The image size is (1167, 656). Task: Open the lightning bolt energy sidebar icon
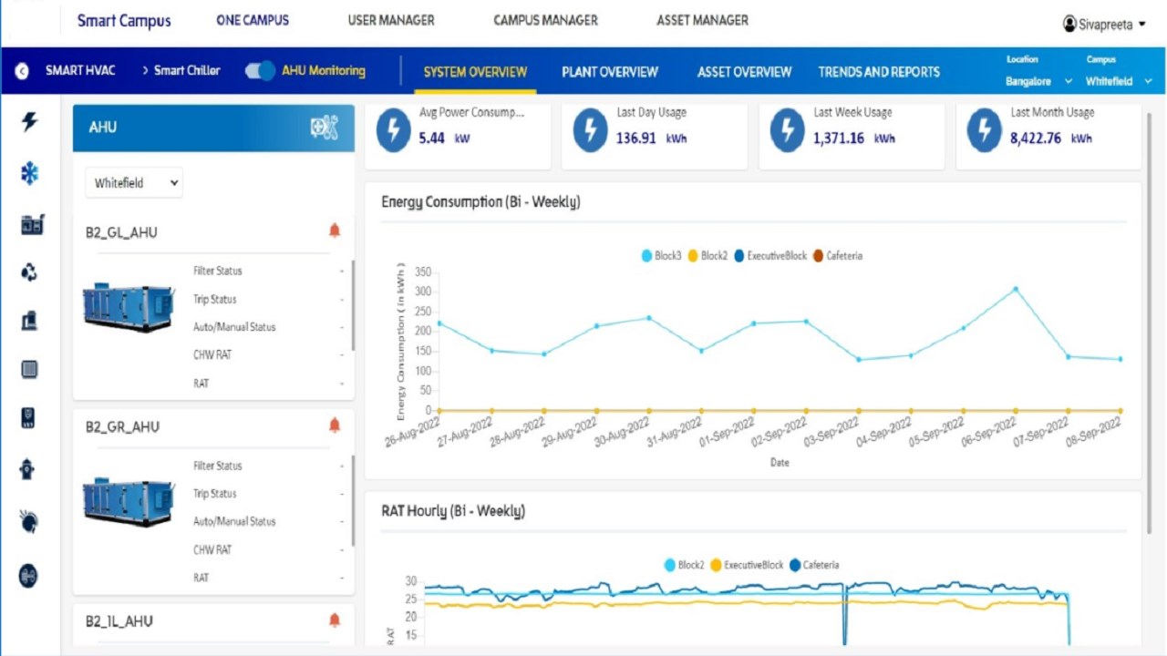click(x=29, y=122)
